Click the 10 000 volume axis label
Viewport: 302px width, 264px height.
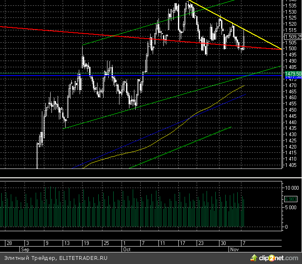coord(292,188)
